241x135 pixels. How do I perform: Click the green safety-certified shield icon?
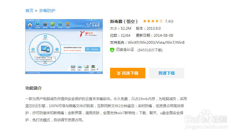point(112,50)
